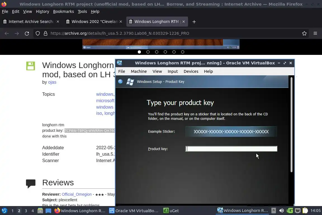Click the Product key input field
The image size is (322, 215).
click(231, 149)
